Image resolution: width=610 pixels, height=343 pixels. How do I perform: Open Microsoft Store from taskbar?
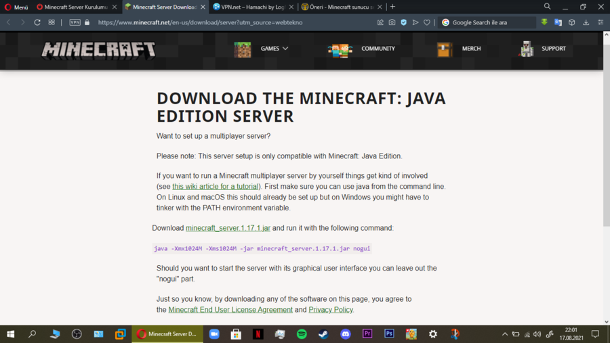click(x=236, y=334)
